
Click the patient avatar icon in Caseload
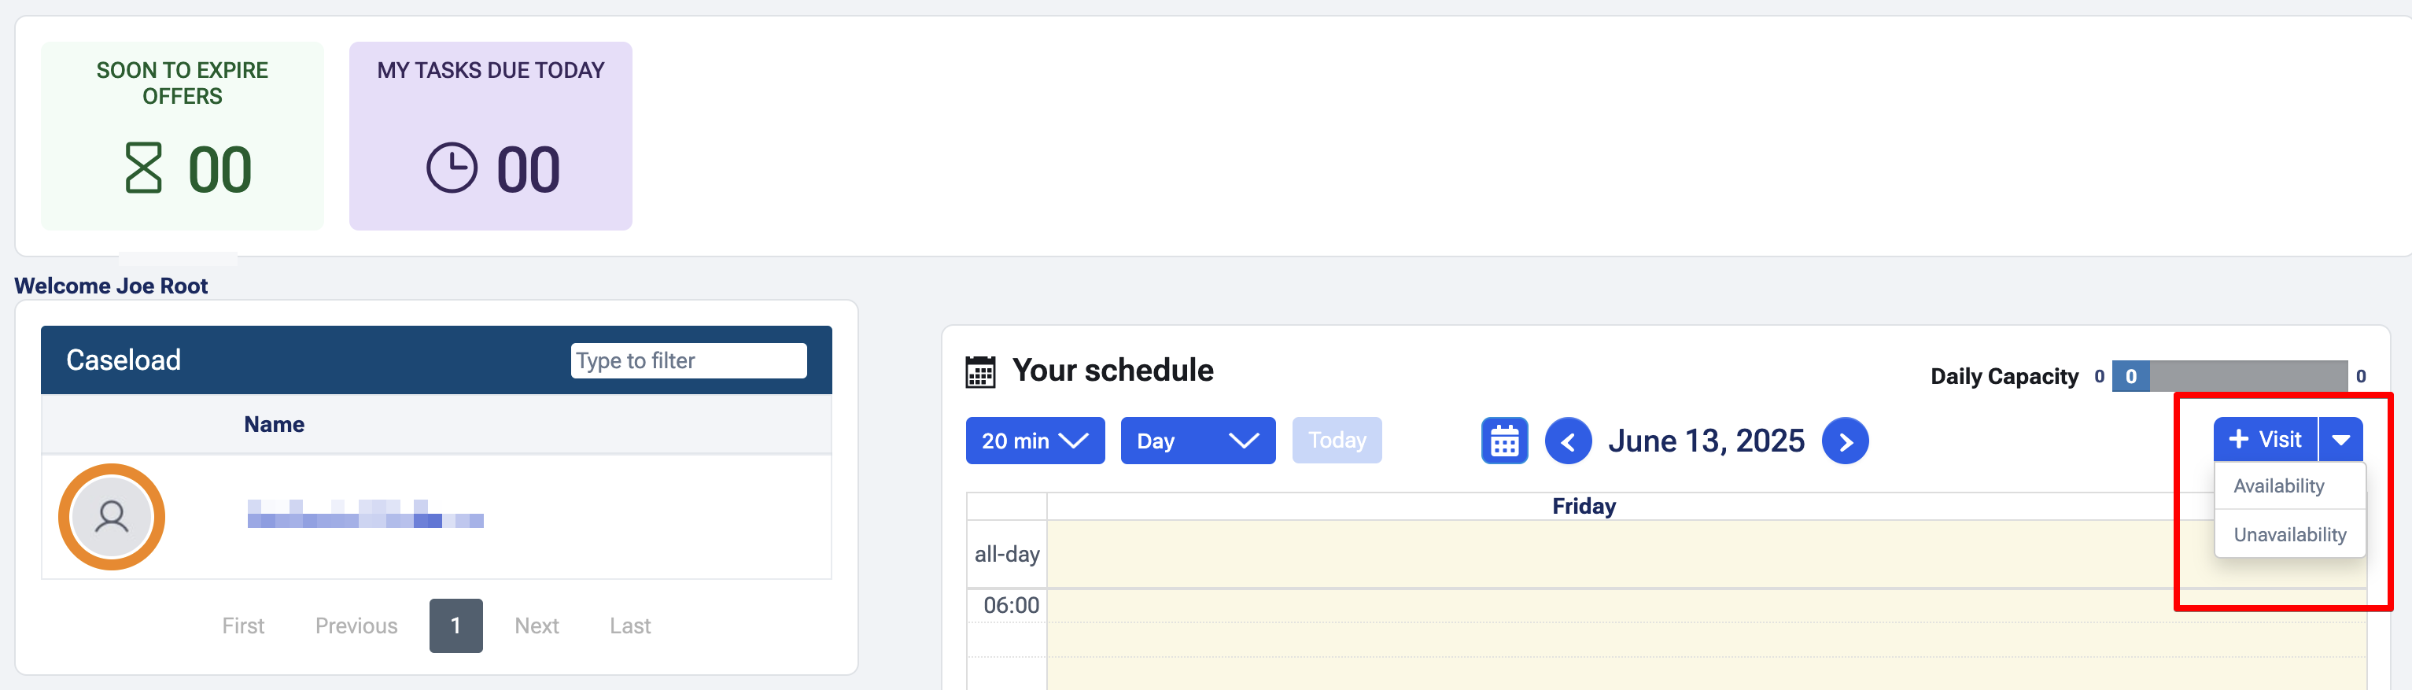[112, 517]
